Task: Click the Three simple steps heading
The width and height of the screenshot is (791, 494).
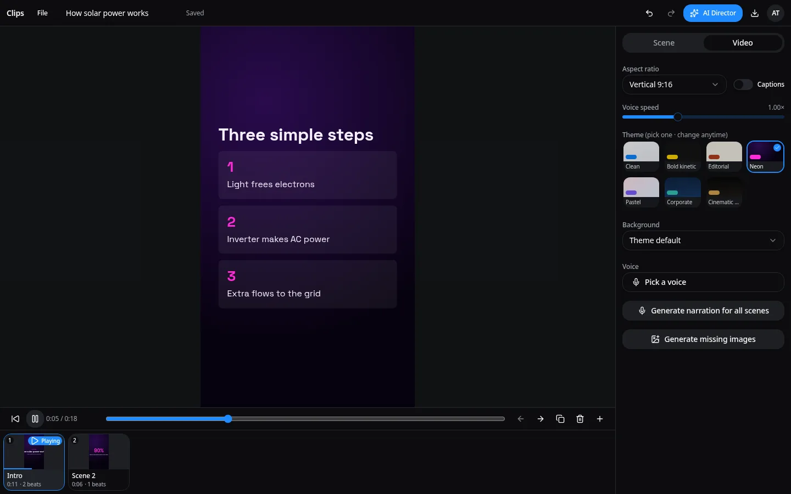Action: point(296,134)
